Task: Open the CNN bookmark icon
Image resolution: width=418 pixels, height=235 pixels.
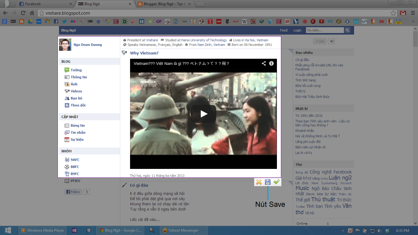Action: pyautogui.click(x=219, y=21)
